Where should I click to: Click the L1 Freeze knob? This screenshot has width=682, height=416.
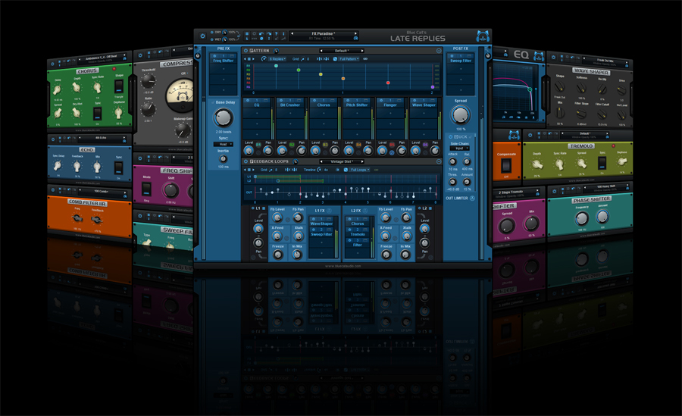pyautogui.click(x=277, y=255)
